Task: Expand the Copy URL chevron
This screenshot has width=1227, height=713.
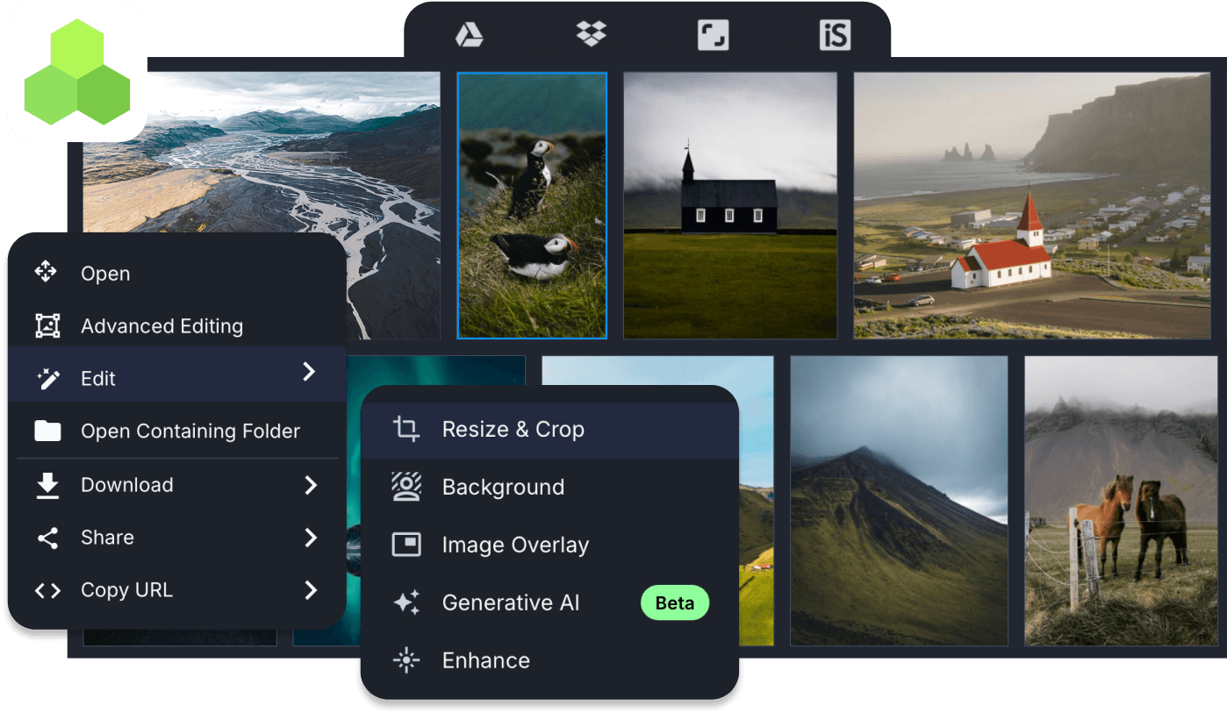Action: pos(311,590)
